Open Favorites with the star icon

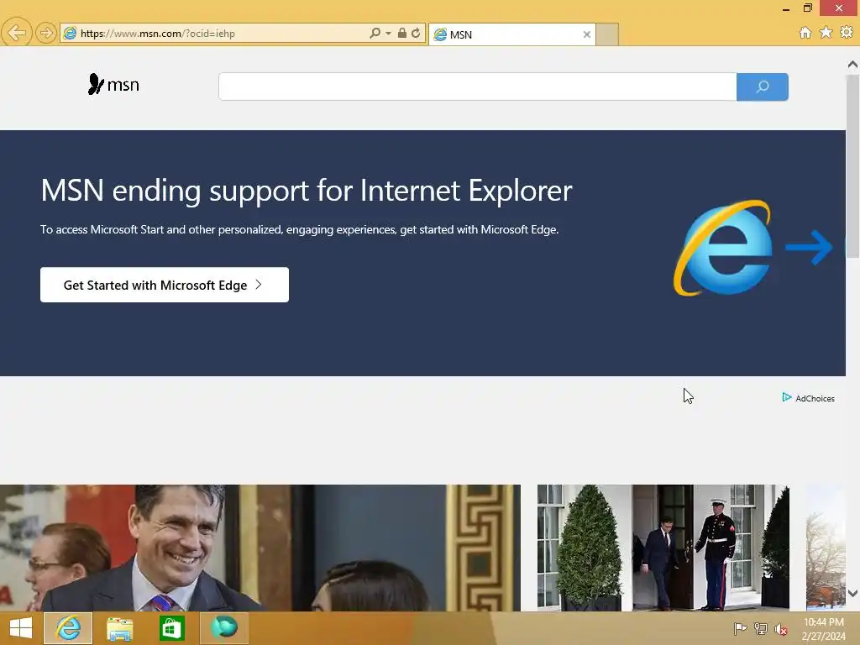tap(826, 33)
